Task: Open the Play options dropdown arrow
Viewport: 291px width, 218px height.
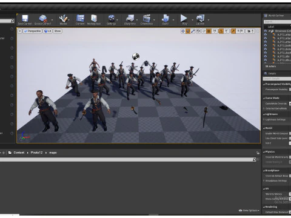Action: (192, 20)
